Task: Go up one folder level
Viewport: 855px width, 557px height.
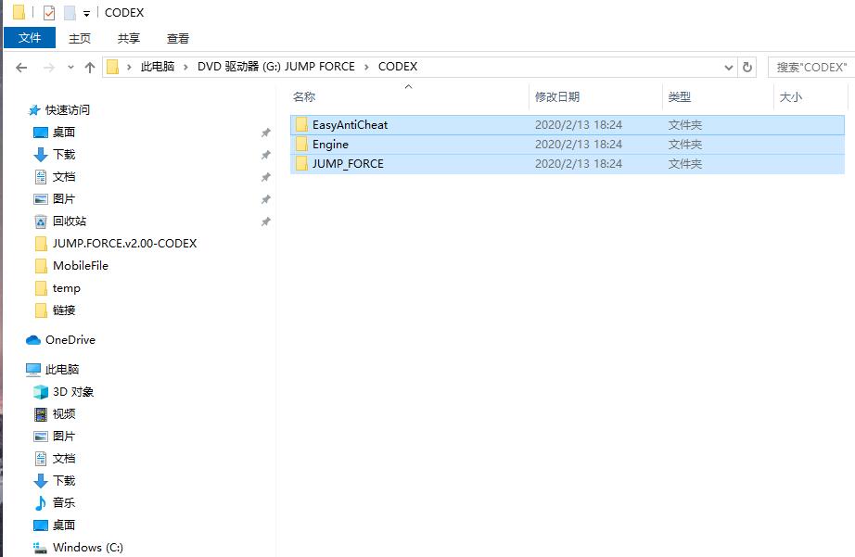Action: [89, 67]
